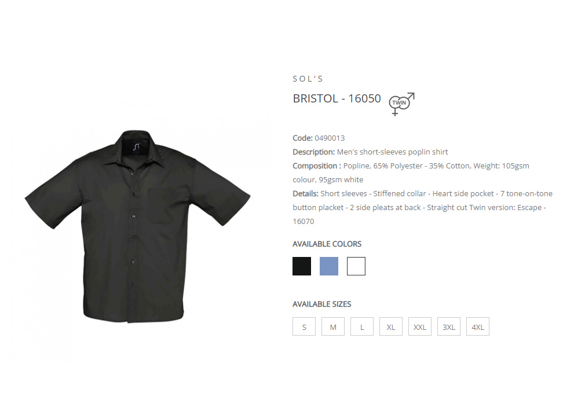Select the black color swatch
Screen dimensions: 574x397
[x=302, y=266]
